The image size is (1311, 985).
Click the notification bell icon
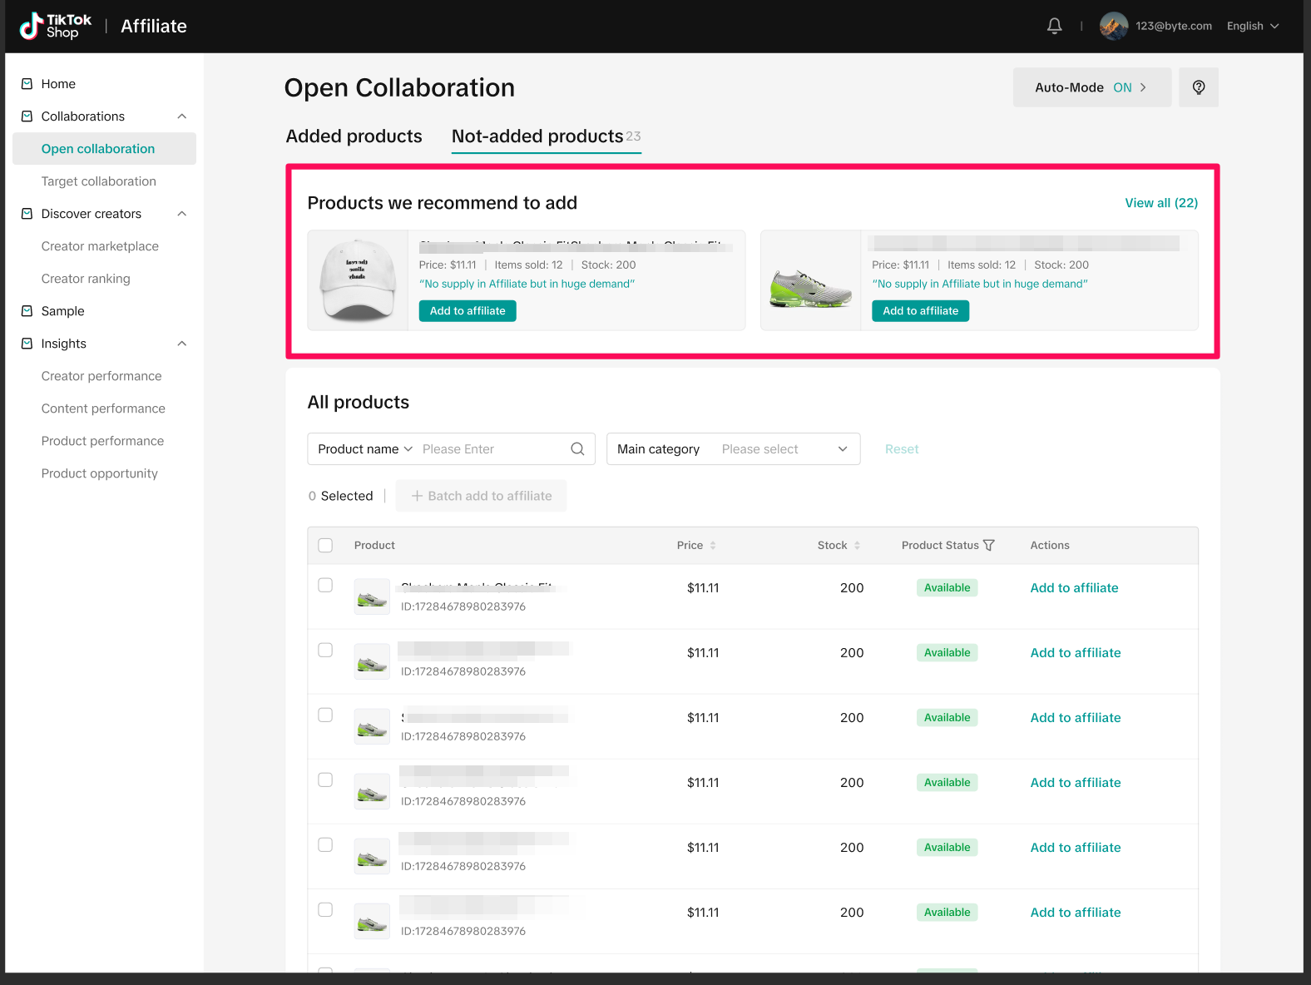(x=1054, y=26)
